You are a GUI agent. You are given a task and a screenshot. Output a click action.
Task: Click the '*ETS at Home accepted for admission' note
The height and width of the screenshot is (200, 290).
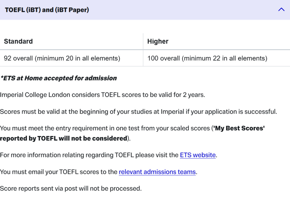(x=59, y=78)
